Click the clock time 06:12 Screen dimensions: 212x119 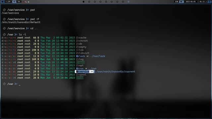click(202, 2)
